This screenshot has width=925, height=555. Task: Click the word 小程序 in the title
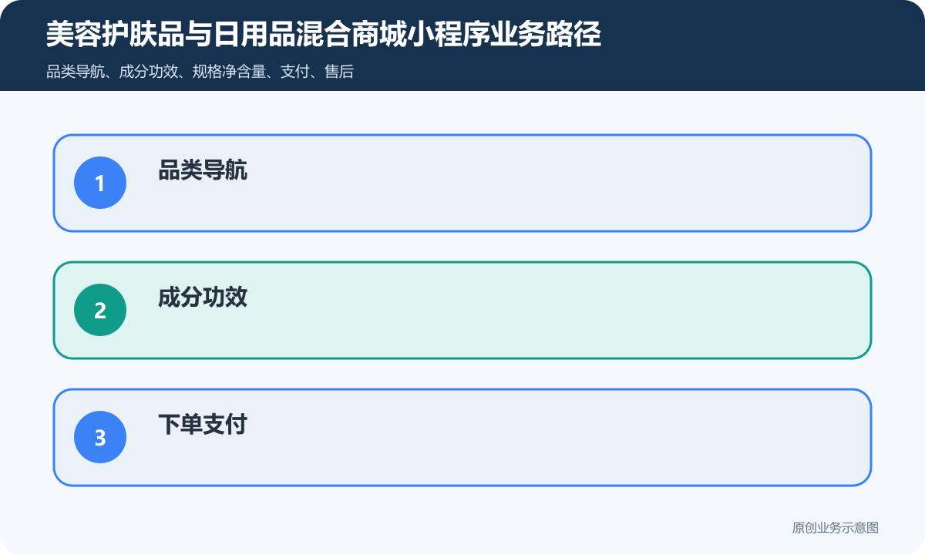click(449, 35)
